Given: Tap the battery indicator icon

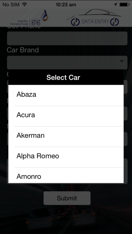Looking at the screenshot, I should click(124, 5).
